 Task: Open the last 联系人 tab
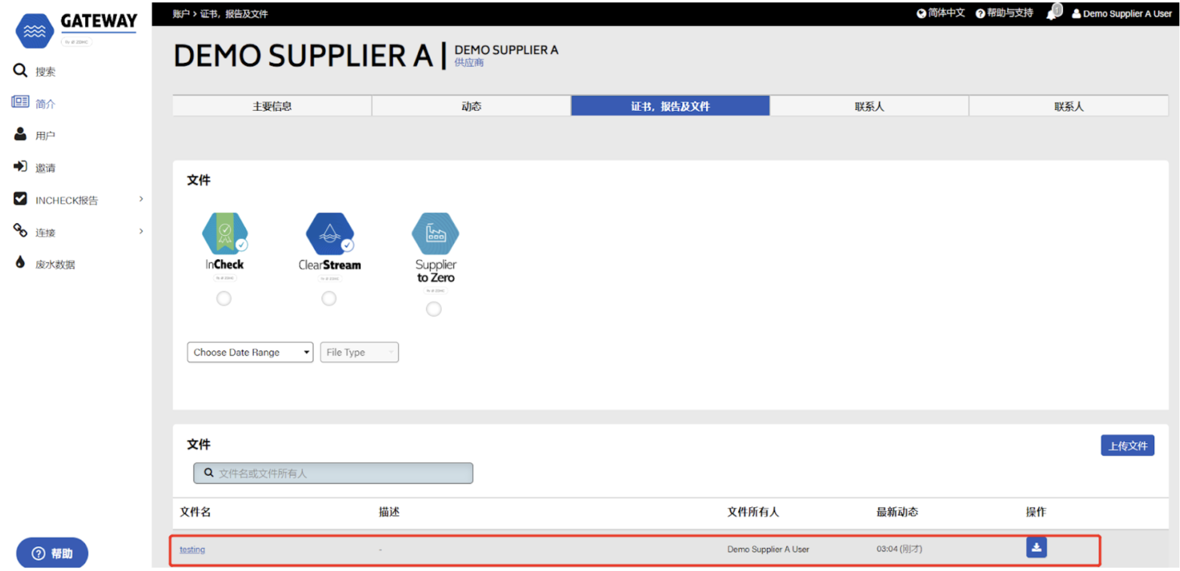[x=1069, y=106]
